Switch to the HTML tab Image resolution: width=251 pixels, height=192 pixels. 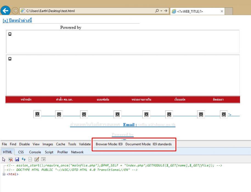coord(7,152)
